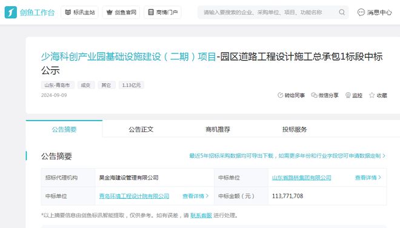The height and width of the screenshot is (228, 400).
Task: Click the 招标代理机构 label cell
Action: tap(68, 178)
